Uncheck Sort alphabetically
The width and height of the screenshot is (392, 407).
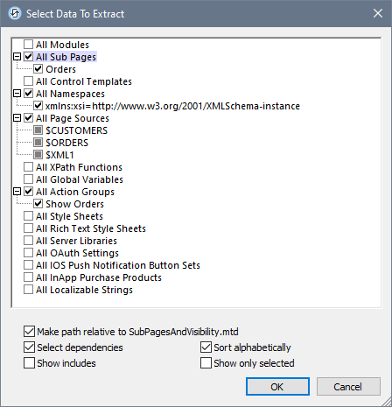tap(206, 347)
